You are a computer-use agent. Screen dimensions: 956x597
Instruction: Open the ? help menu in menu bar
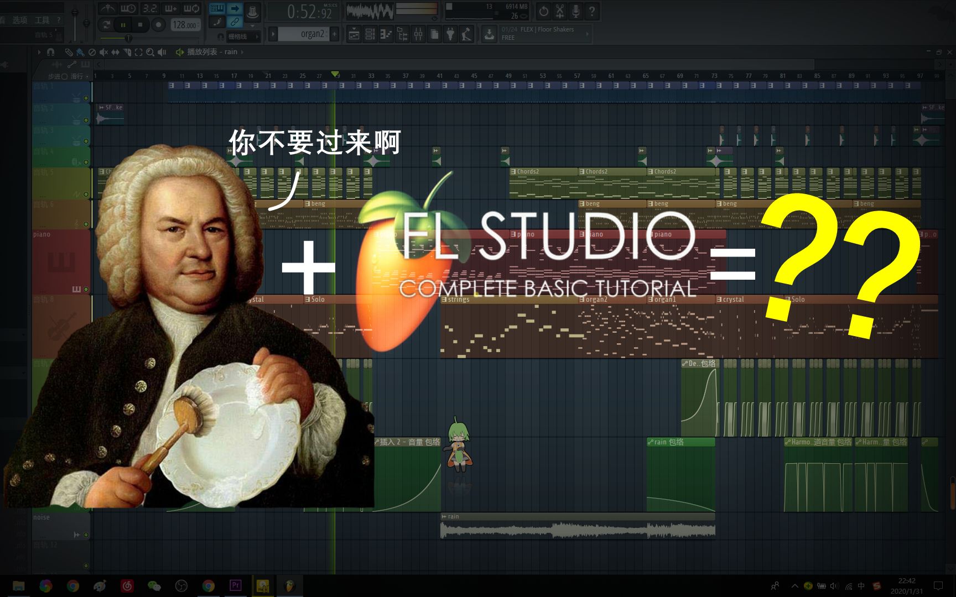pyautogui.click(x=58, y=20)
